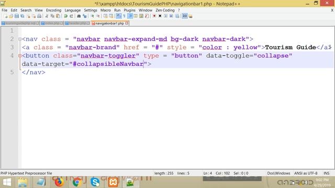The image size is (335, 188).
Task: Click the Paste toolbar icon
Action: pos(58,16)
